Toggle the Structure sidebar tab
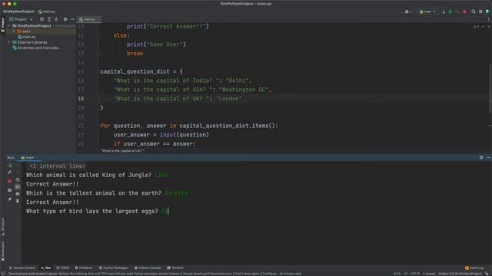The image size is (492, 276). coord(3,227)
